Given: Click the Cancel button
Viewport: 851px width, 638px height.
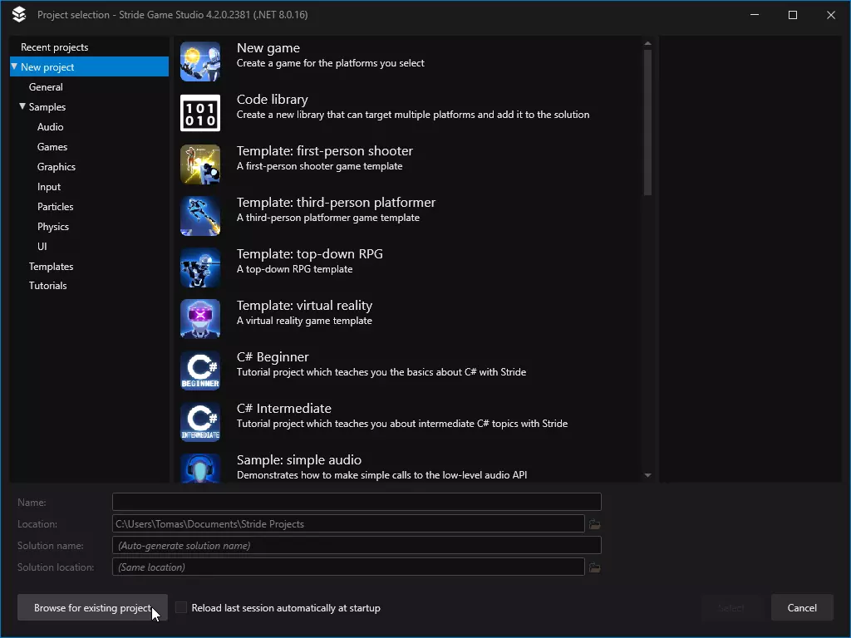Looking at the screenshot, I should point(802,607).
